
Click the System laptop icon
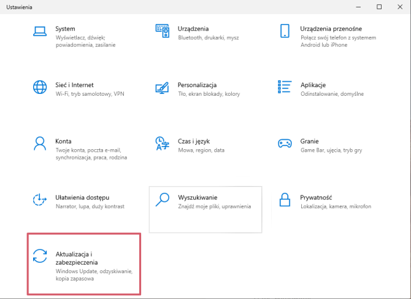click(40, 31)
